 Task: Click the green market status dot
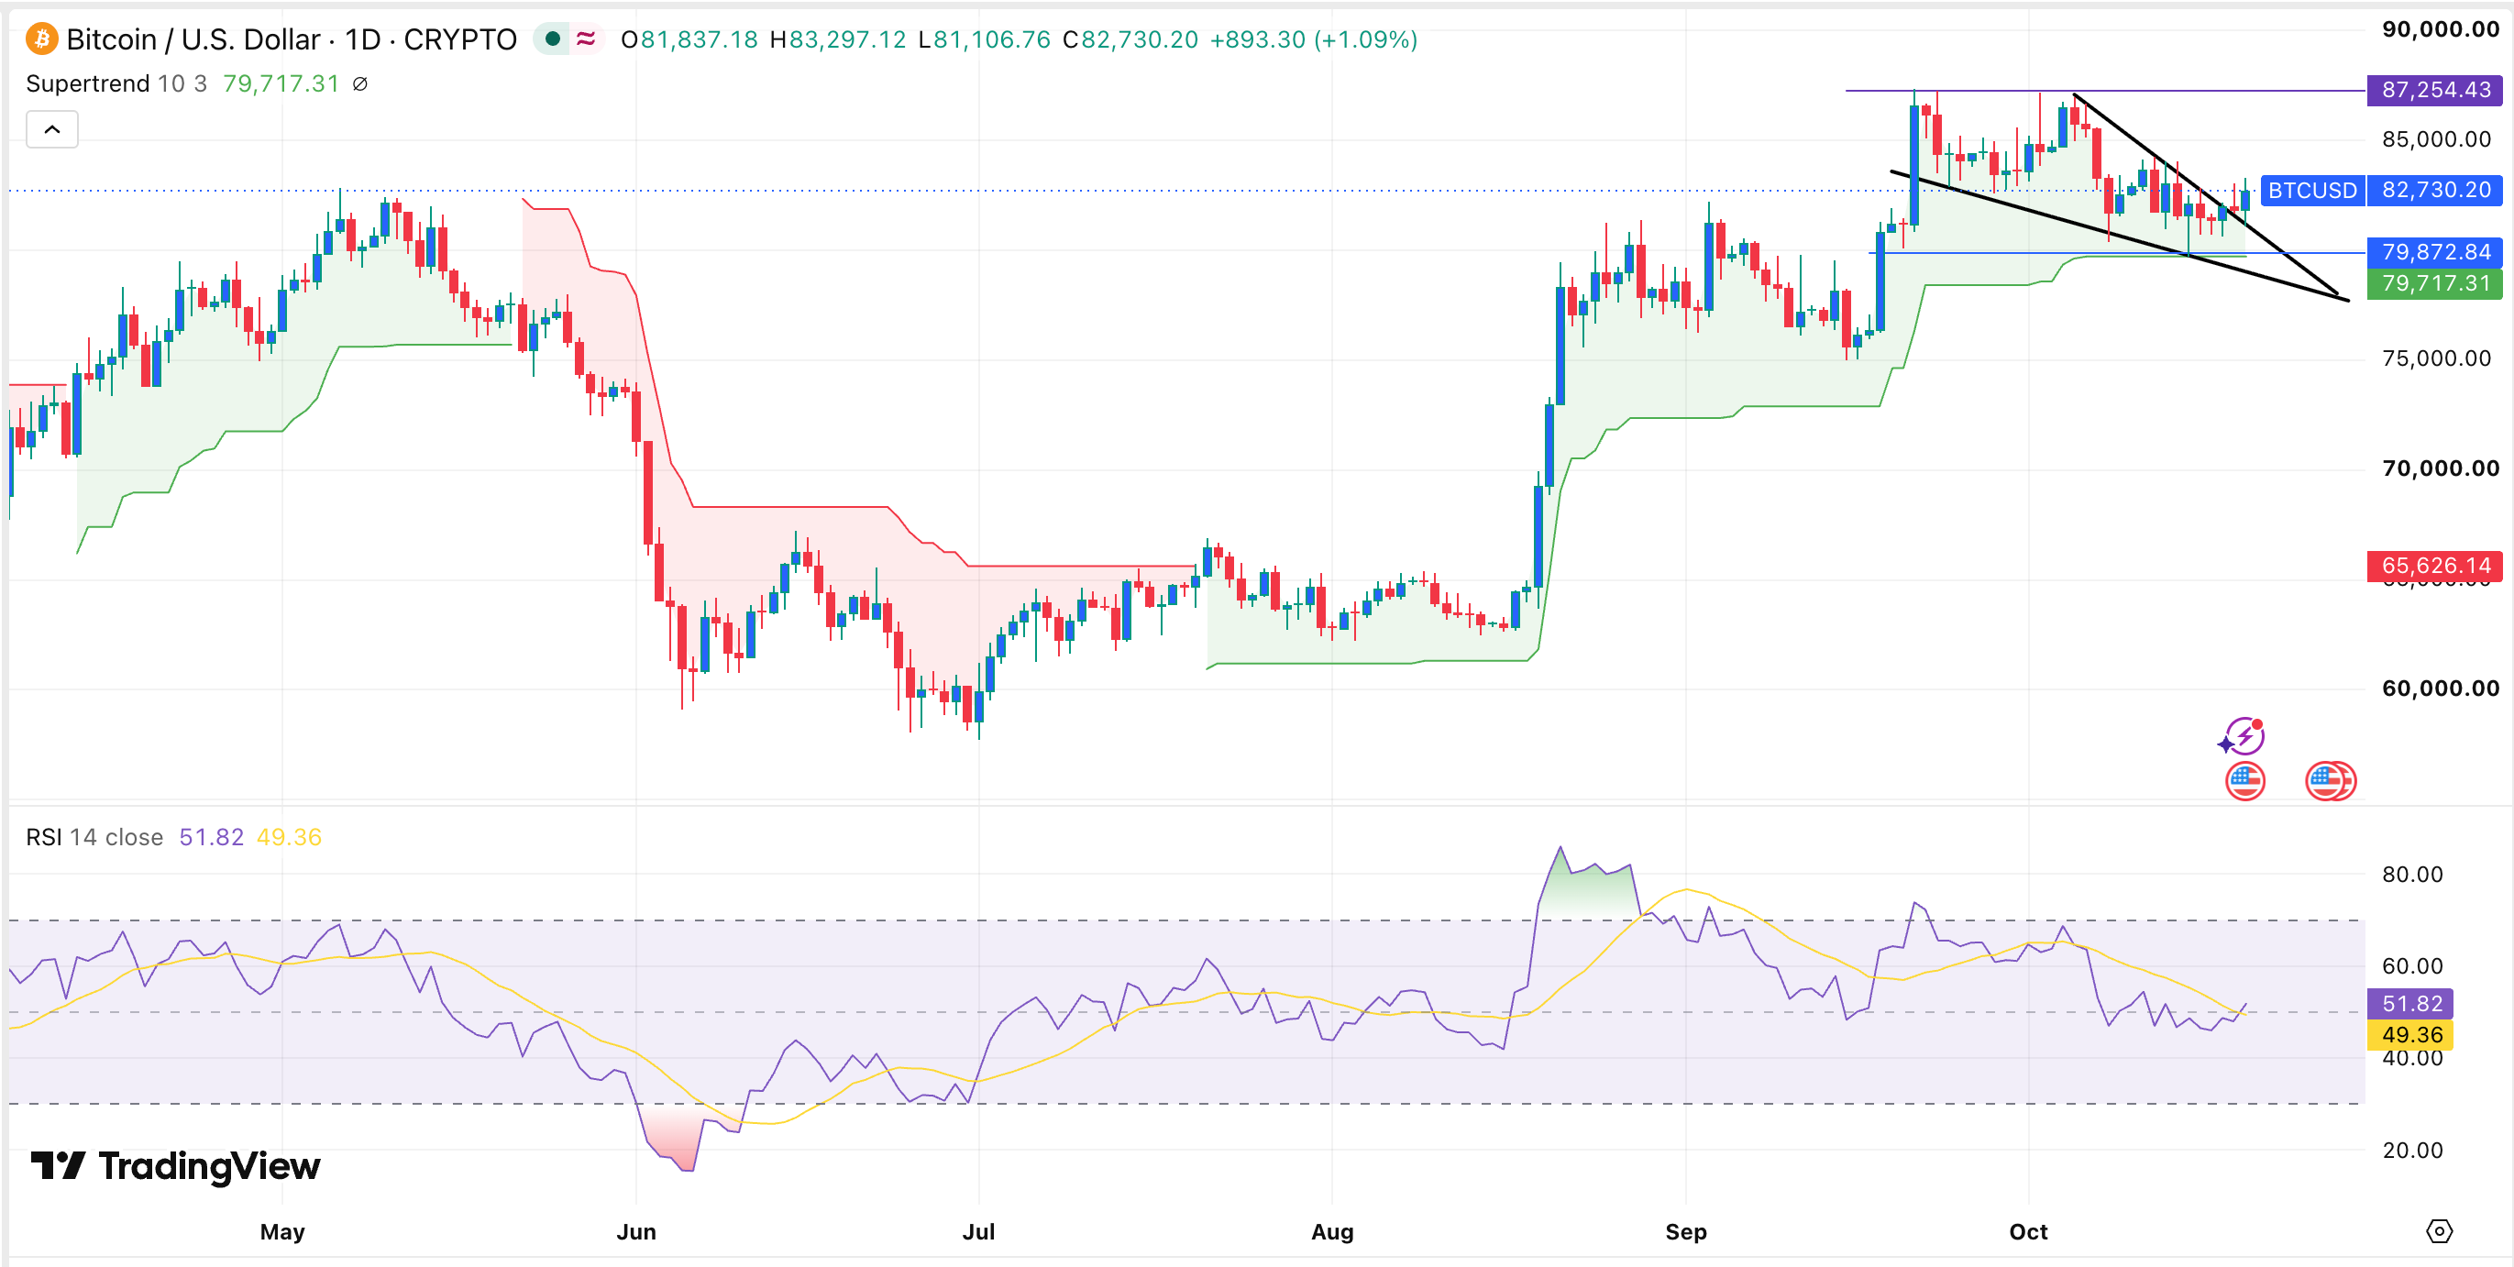pos(552,39)
